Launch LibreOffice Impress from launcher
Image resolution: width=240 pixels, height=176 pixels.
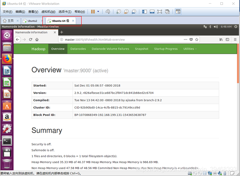click(7, 94)
